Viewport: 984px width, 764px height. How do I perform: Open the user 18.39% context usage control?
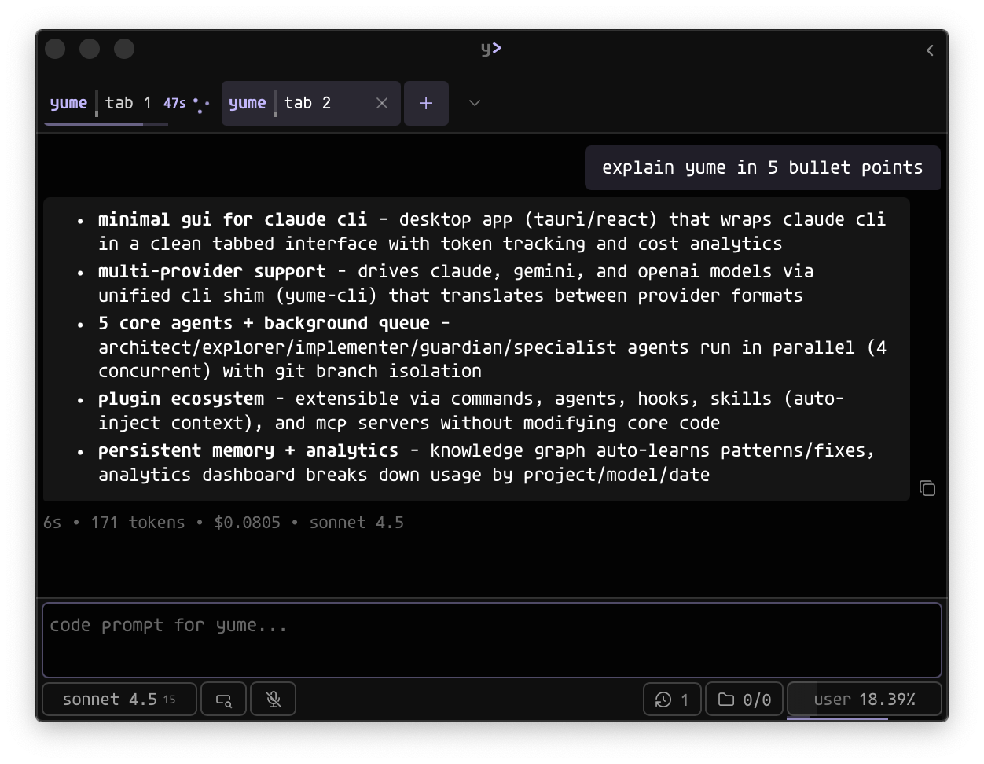865,699
